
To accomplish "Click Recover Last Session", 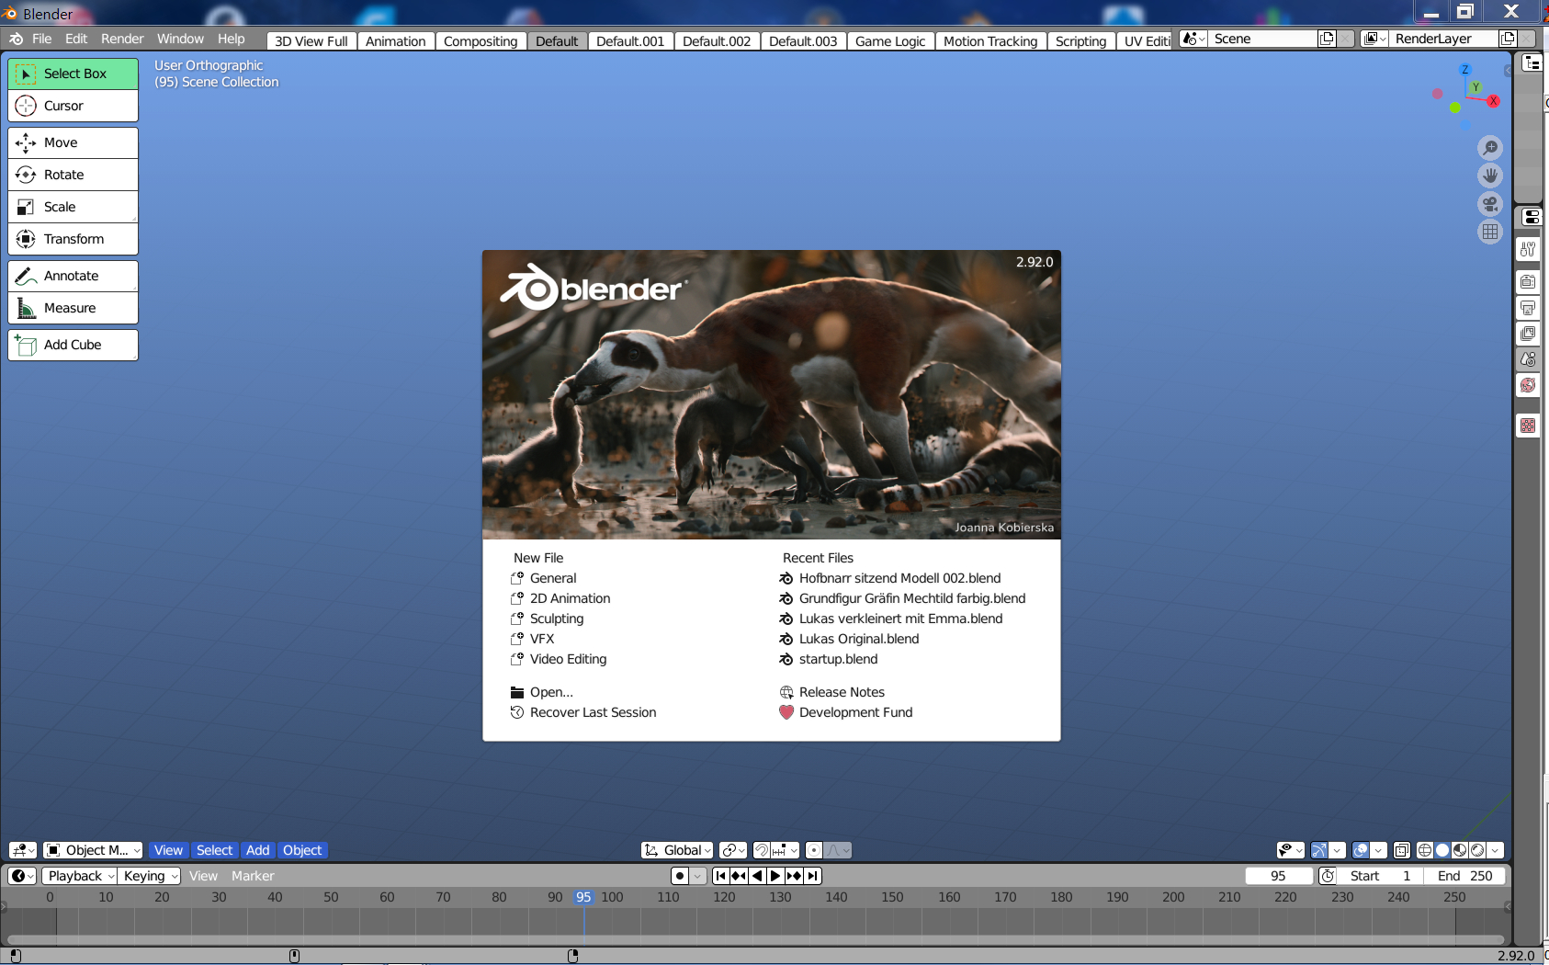I will [593, 712].
